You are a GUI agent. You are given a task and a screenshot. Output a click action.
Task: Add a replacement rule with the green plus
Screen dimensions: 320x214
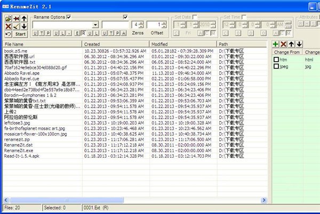(x=276, y=44)
